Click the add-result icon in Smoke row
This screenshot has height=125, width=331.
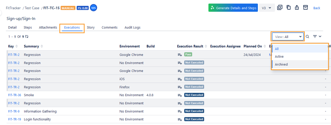(180, 95)
